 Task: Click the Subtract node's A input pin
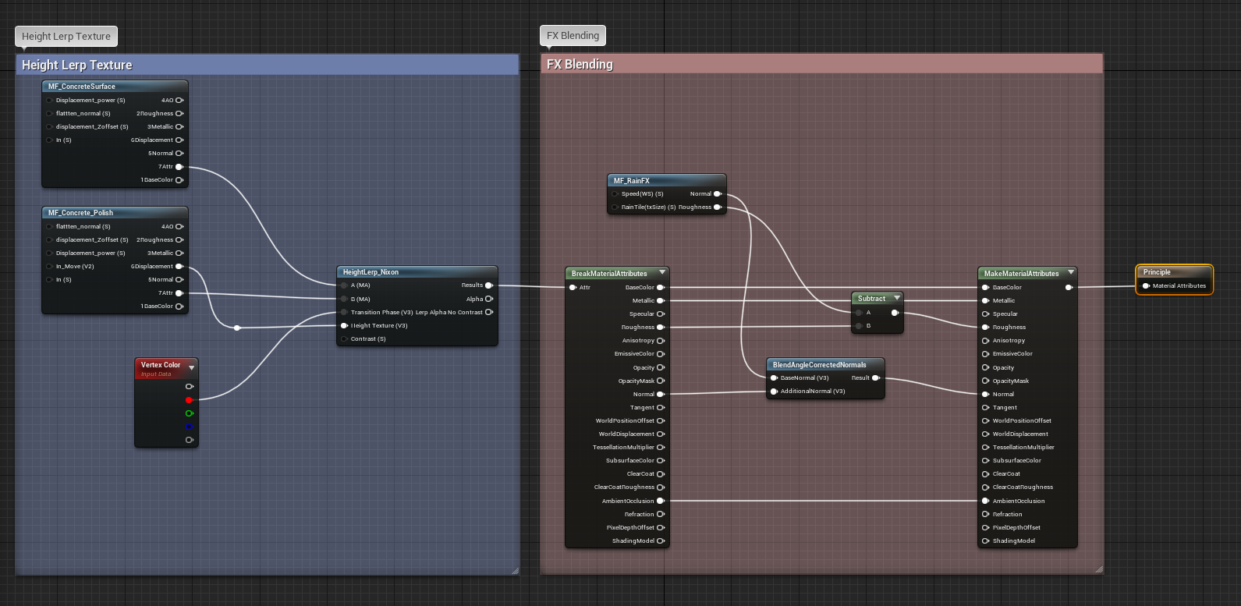click(x=859, y=313)
